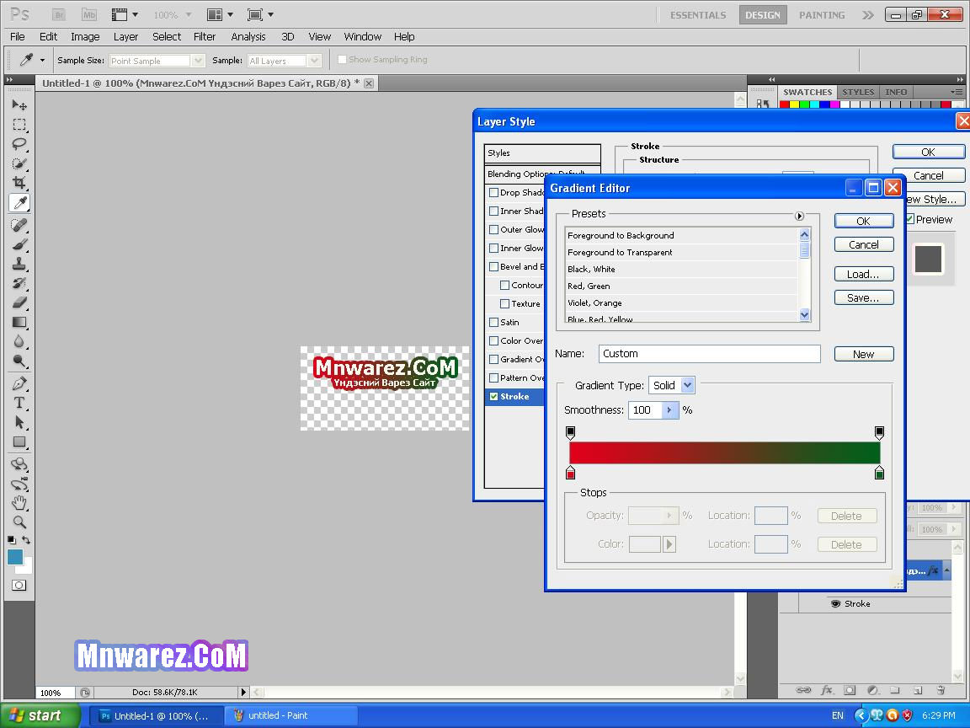Enable Inner Shadow checkbox
This screenshot has height=728, width=970.
(493, 211)
